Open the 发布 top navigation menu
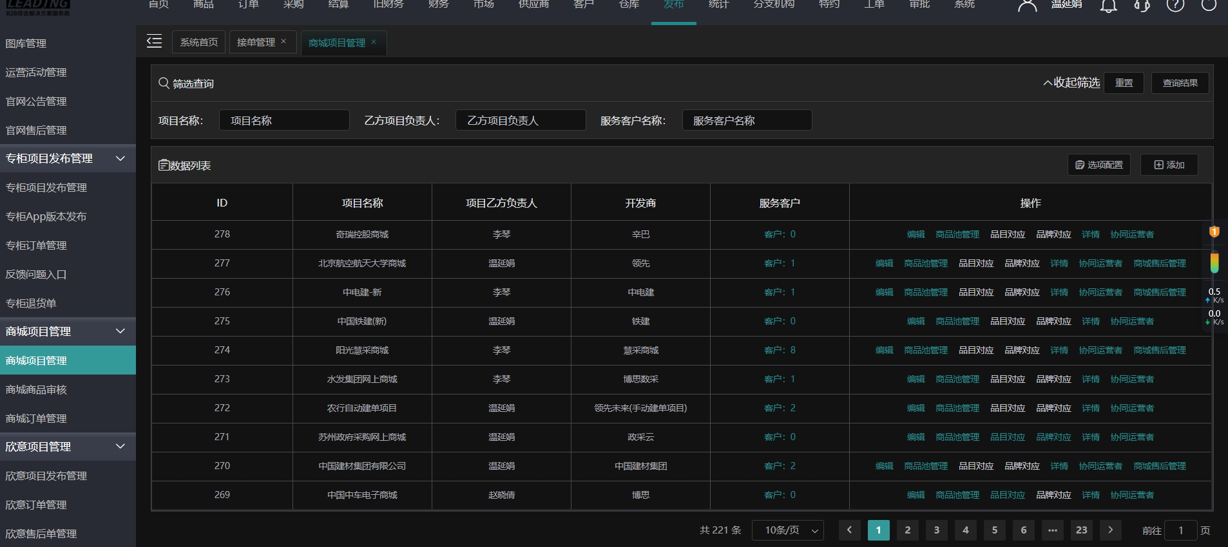 click(x=673, y=5)
